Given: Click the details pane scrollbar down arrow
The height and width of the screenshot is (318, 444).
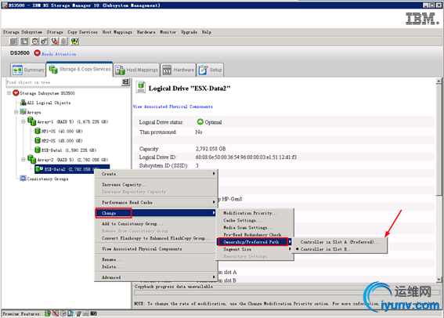Looking at the screenshot, I should (x=439, y=279).
